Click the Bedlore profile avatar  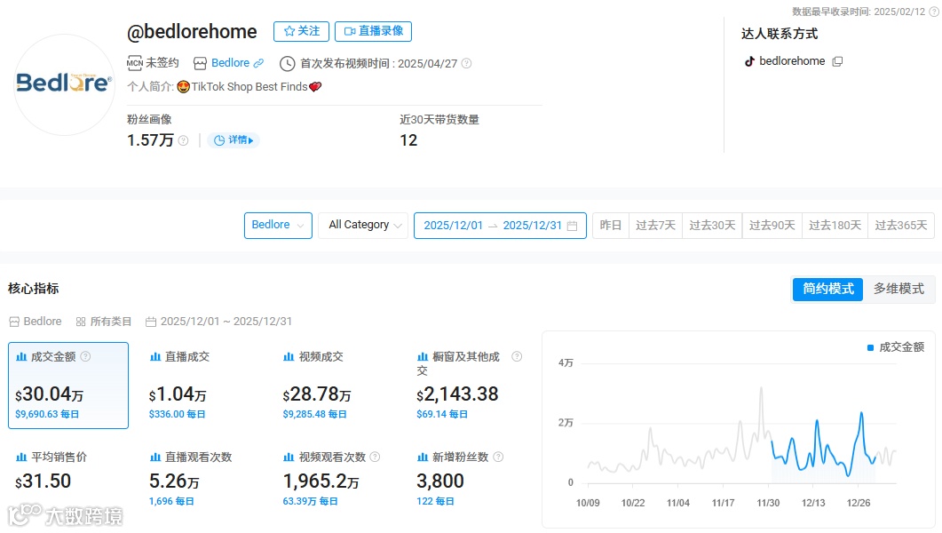point(64,83)
